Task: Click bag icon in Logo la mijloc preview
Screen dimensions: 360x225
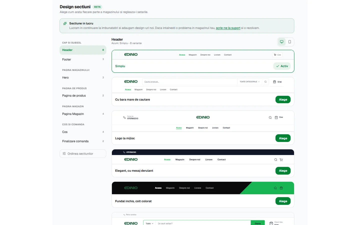Action: click(x=276, y=117)
